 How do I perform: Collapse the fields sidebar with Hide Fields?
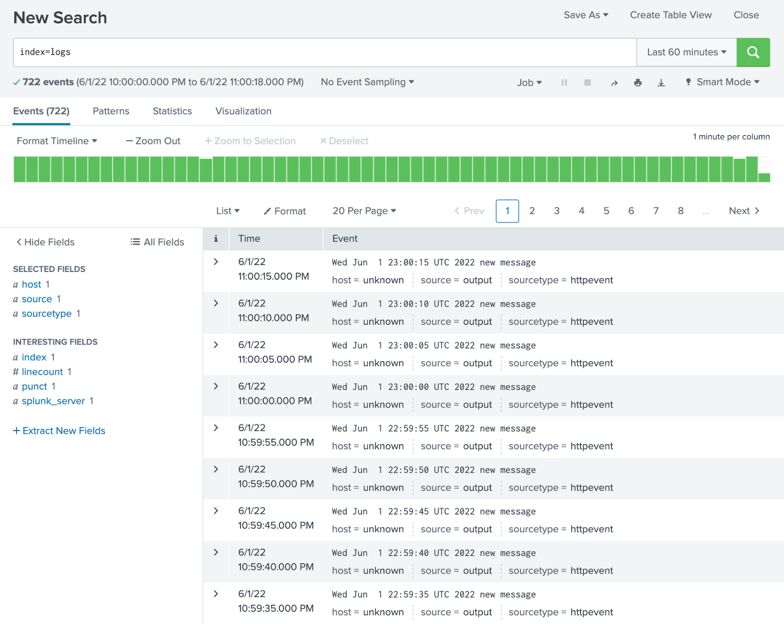pyautogui.click(x=45, y=242)
